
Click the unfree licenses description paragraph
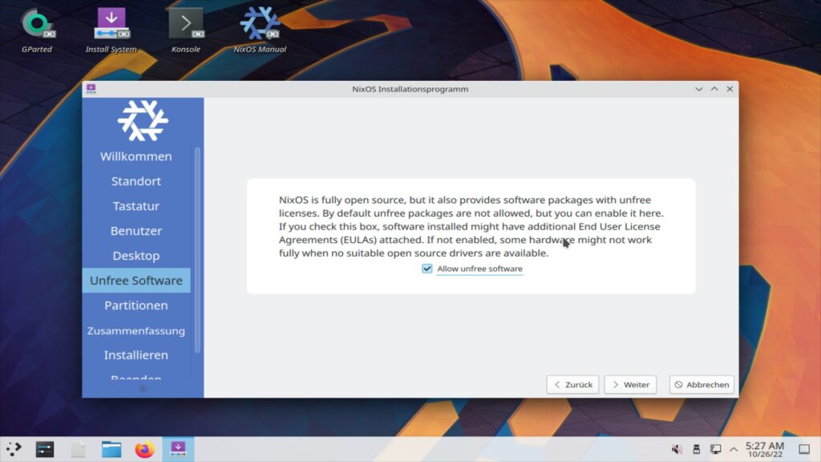(471, 226)
